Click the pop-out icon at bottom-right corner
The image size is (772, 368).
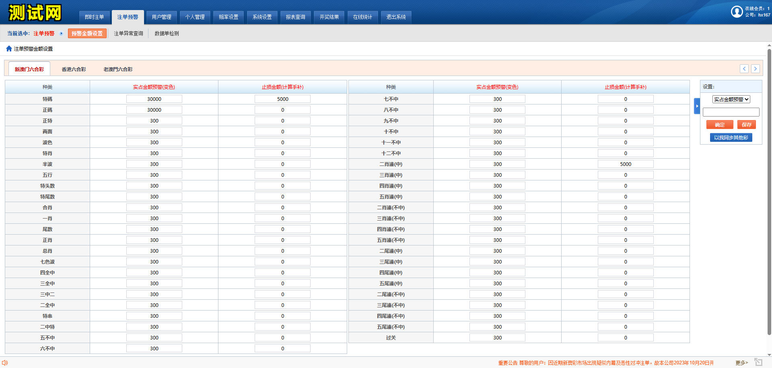[x=758, y=362]
